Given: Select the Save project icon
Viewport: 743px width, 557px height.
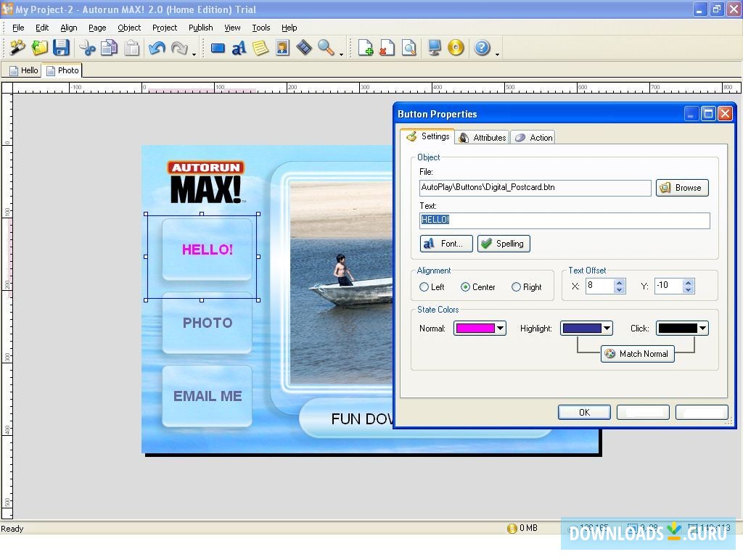Looking at the screenshot, I should pos(62,48).
